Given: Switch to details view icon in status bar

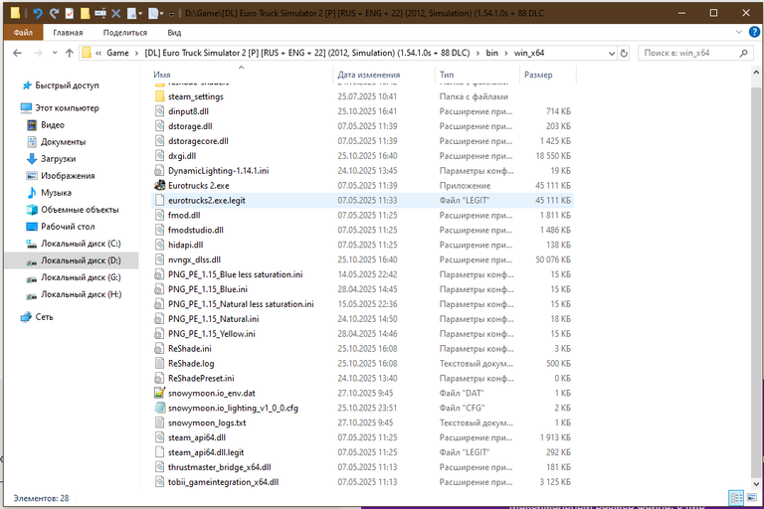Looking at the screenshot, I should [x=736, y=498].
